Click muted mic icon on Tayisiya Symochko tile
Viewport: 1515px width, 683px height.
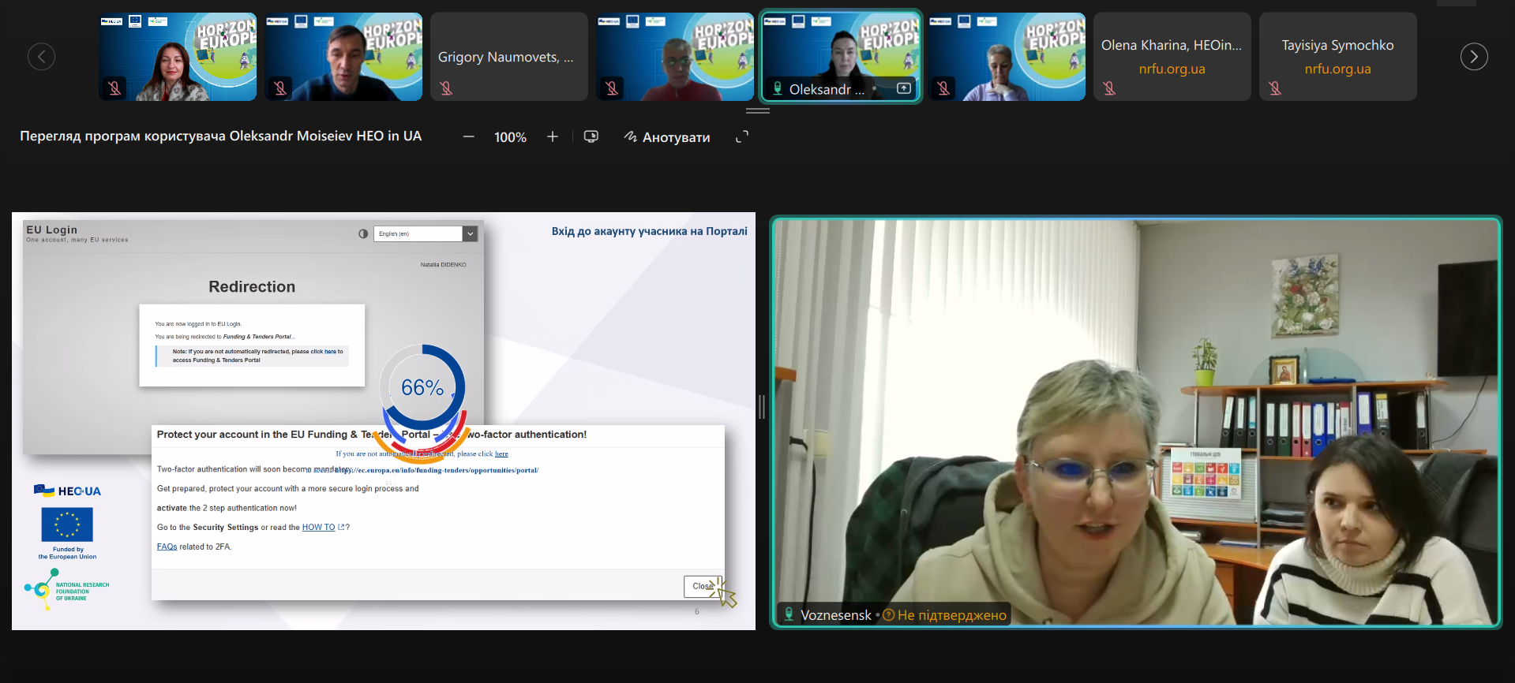point(1275,88)
